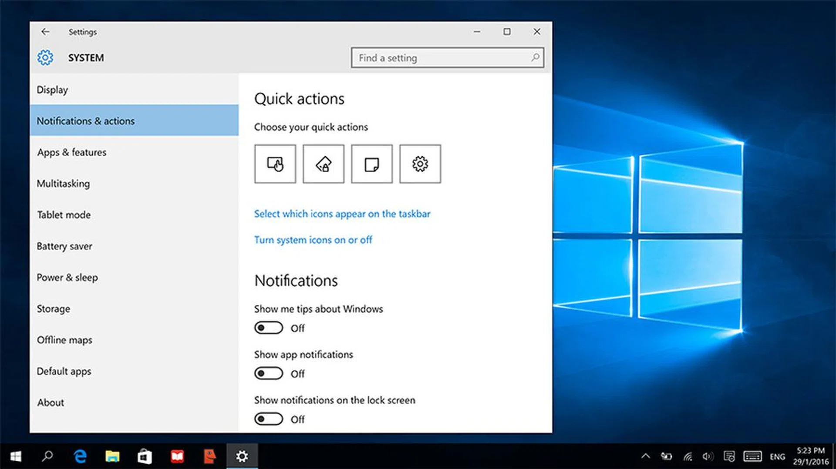Click the Tablet mode quick action tile
The image size is (836, 469).
point(275,164)
